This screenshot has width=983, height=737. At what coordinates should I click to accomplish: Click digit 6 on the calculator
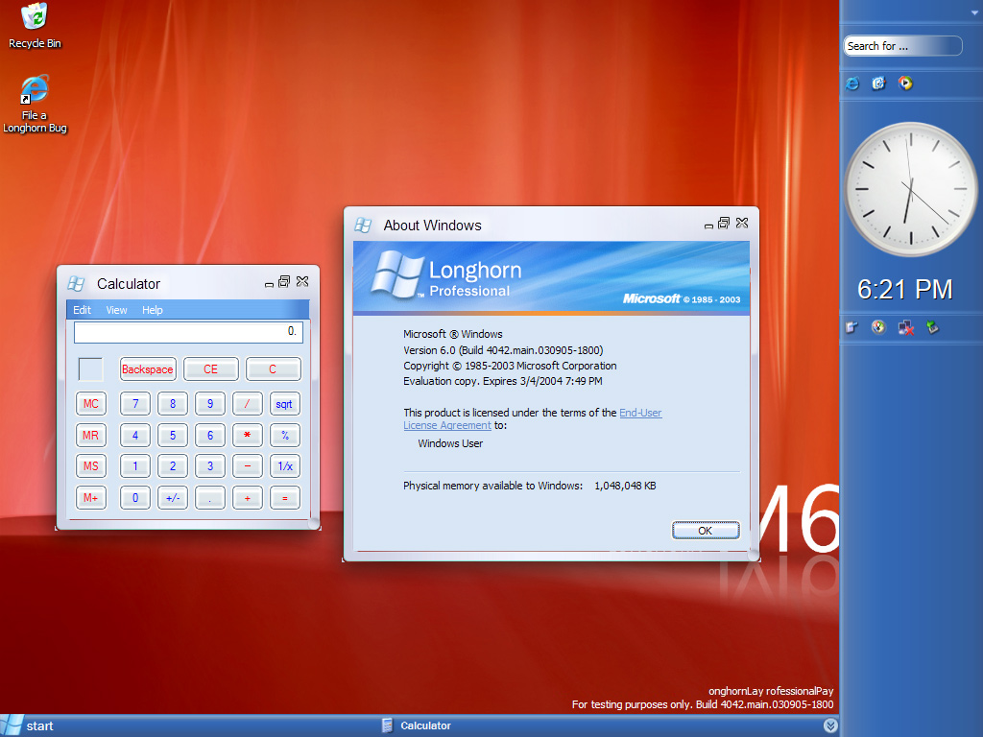click(x=210, y=435)
